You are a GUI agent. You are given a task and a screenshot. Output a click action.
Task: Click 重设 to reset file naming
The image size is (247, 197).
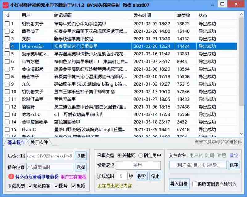[x=234, y=155]
